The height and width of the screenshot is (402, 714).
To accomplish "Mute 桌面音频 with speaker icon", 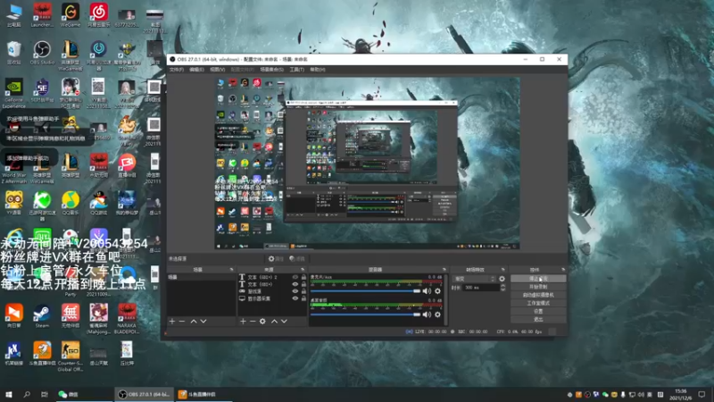I will coord(427,314).
